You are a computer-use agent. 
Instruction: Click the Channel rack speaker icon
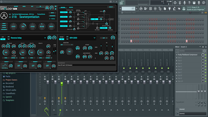122,13
